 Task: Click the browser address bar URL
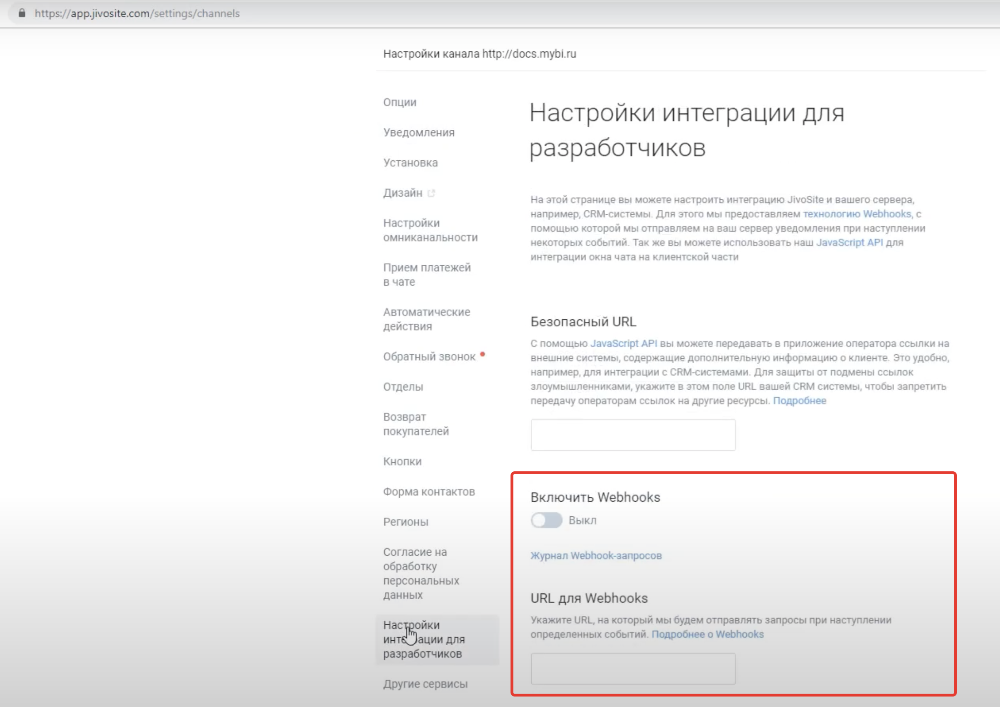[137, 13]
